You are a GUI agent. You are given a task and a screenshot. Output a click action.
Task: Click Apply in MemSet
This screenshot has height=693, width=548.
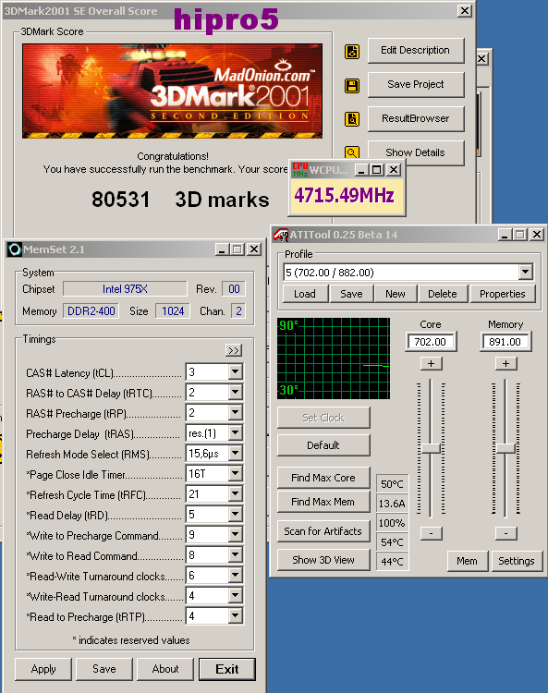tap(43, 669)
